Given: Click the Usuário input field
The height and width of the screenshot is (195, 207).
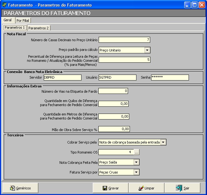Looking at the screenshot, I should point(117,77).
